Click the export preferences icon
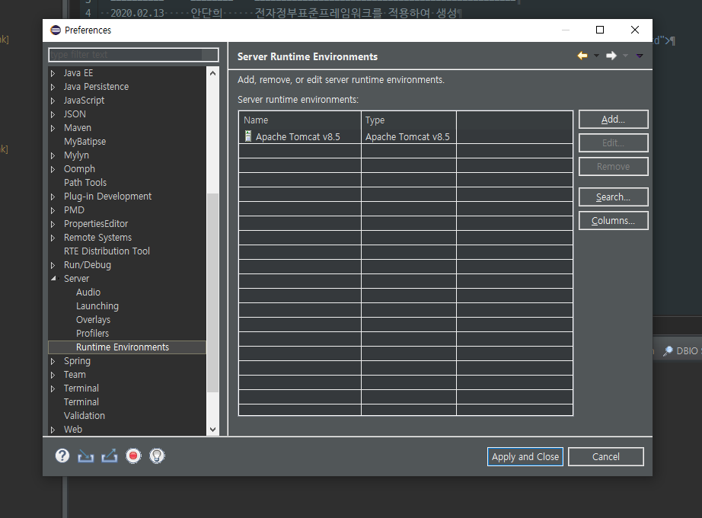This screenshot has height=518, width=702. coord(109,456)
